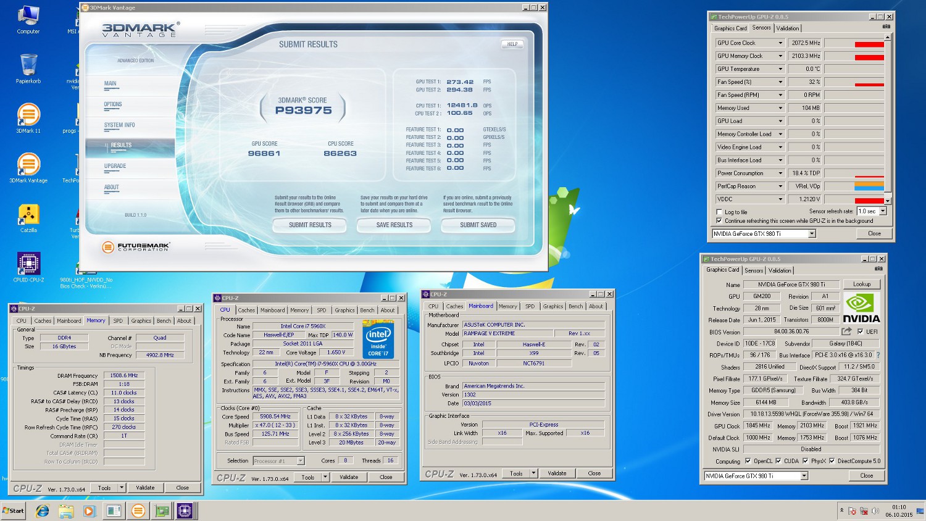Click the Intel Core i7 logo in CPU-Z
The image size is (926, 521).
(x=378, y=338)
